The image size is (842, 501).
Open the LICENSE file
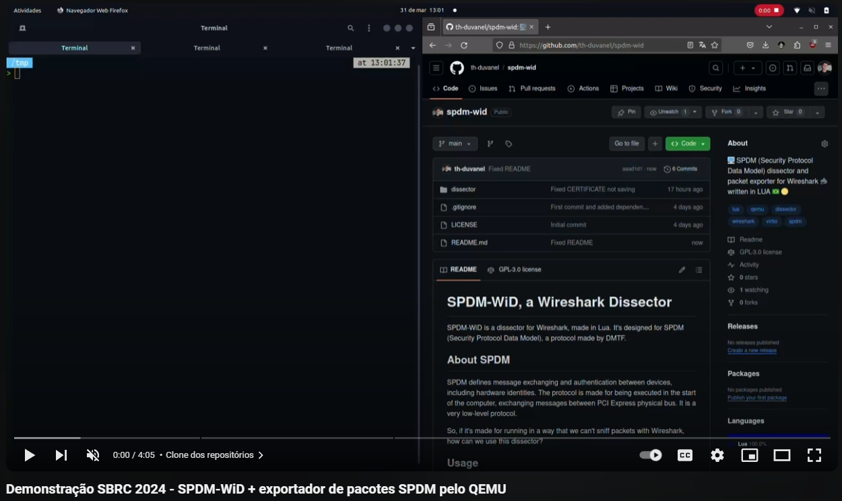coord(464,225)
